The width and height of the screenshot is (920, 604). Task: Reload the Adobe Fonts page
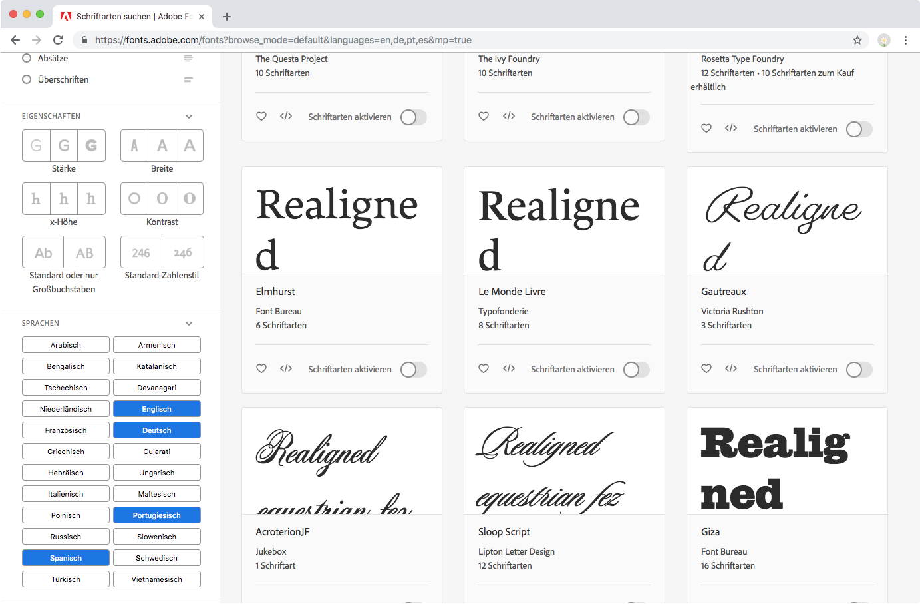coord(58,40)
